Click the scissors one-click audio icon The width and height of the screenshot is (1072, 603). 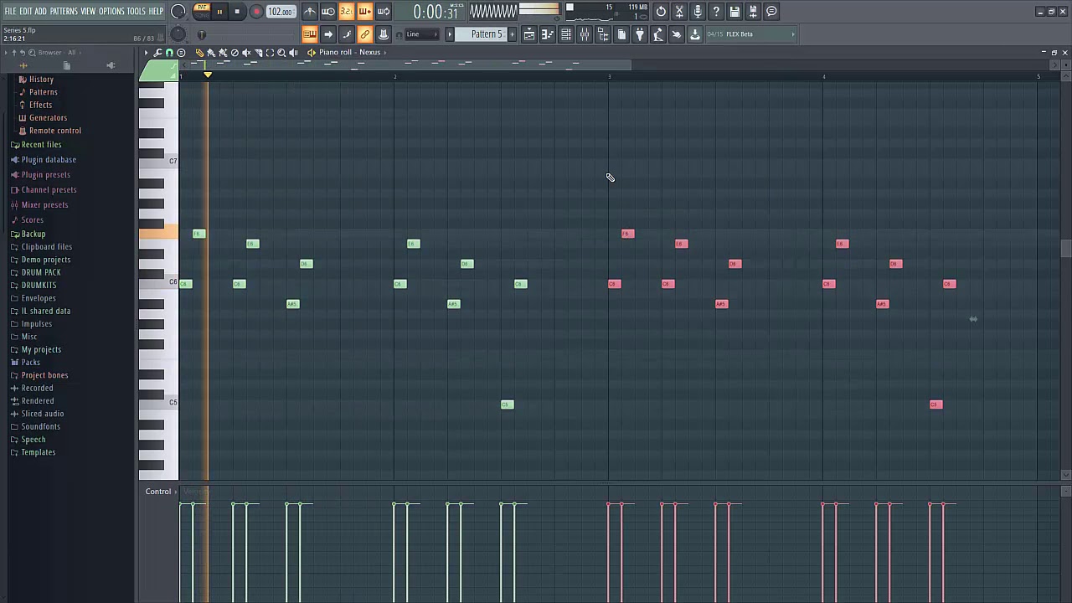pos(678,12)
